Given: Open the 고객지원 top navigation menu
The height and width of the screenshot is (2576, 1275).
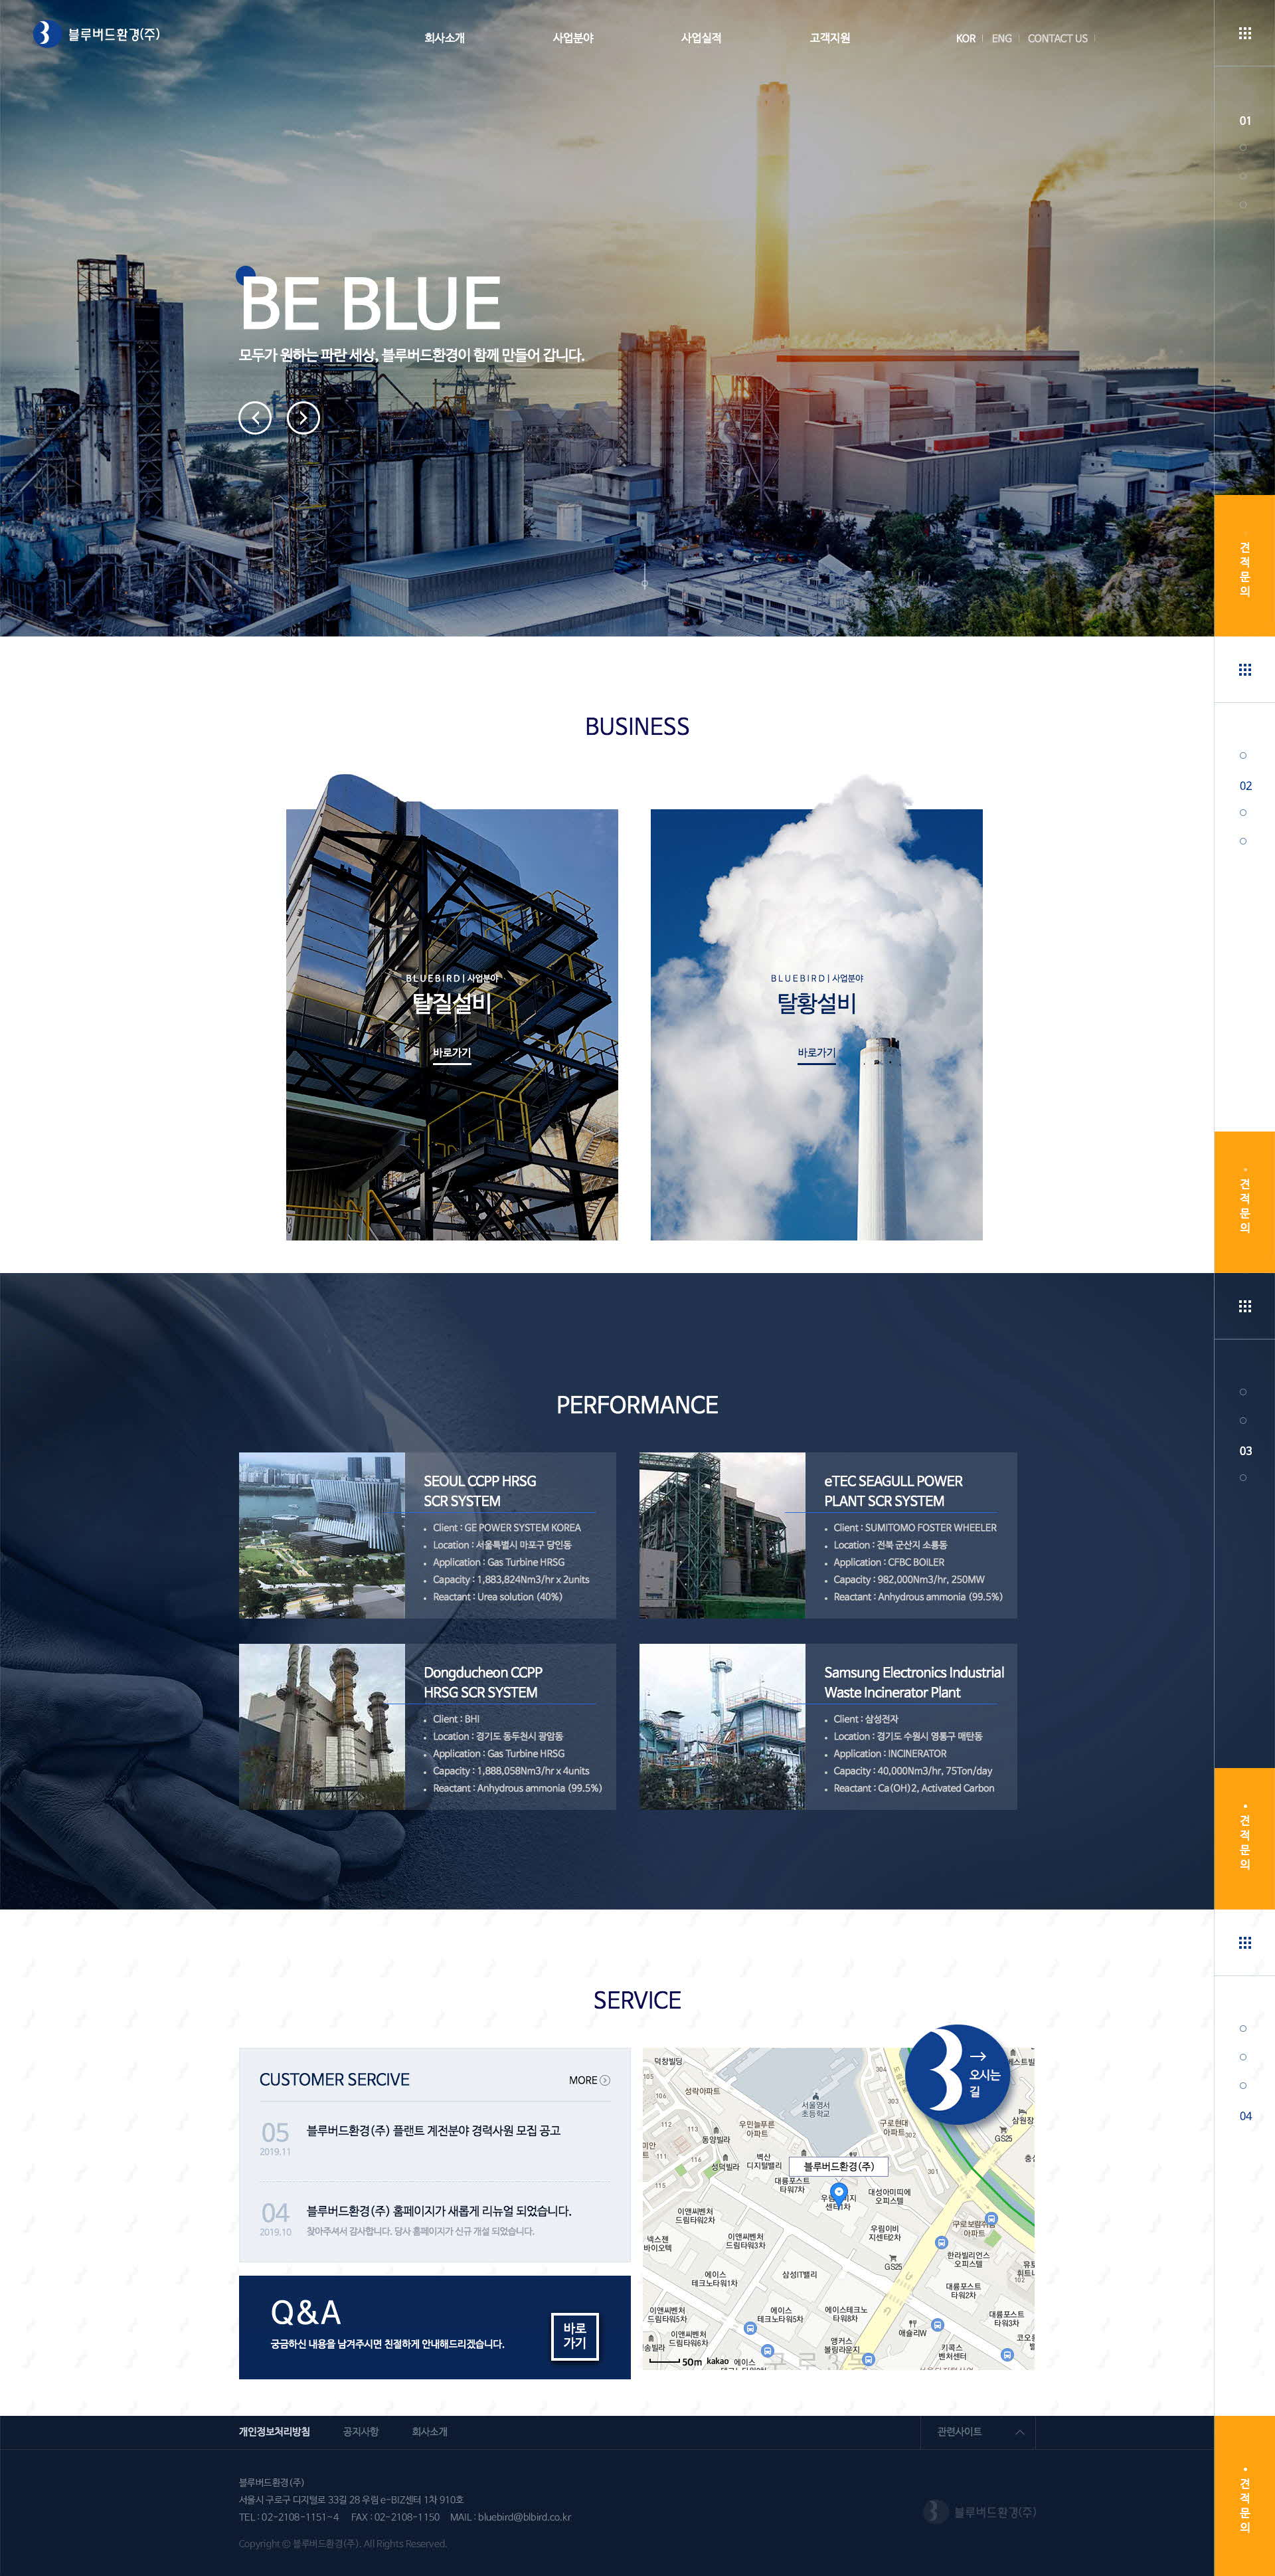Looking at the screenshot, I should coord(829,38).
